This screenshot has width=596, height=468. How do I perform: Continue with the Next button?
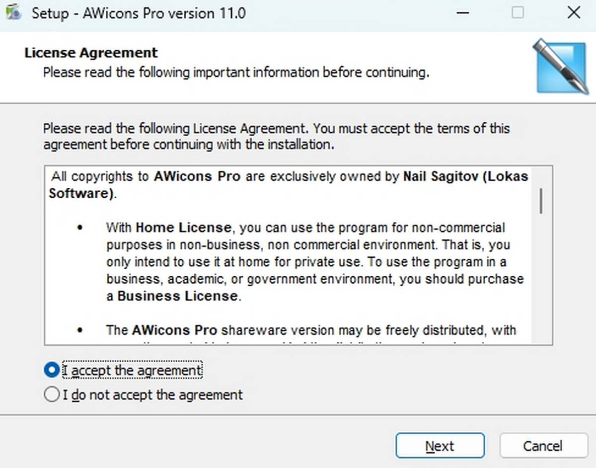coord(440,446)
